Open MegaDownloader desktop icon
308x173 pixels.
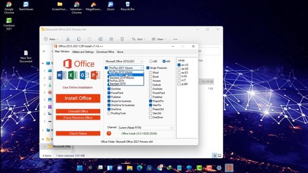click(94, 6)
